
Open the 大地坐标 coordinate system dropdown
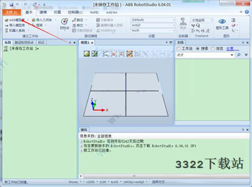point(202,20)
